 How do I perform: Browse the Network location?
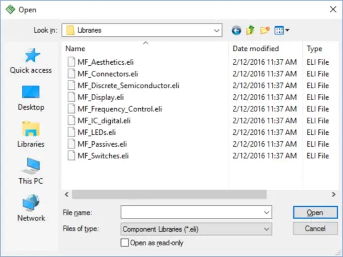click(x=31, y=208)
